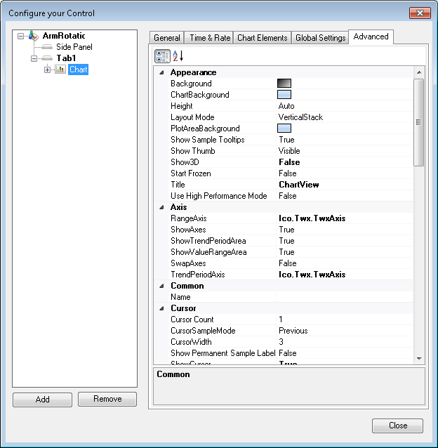
Task: Select the Side Panel tree item
Action: point(74,47)
